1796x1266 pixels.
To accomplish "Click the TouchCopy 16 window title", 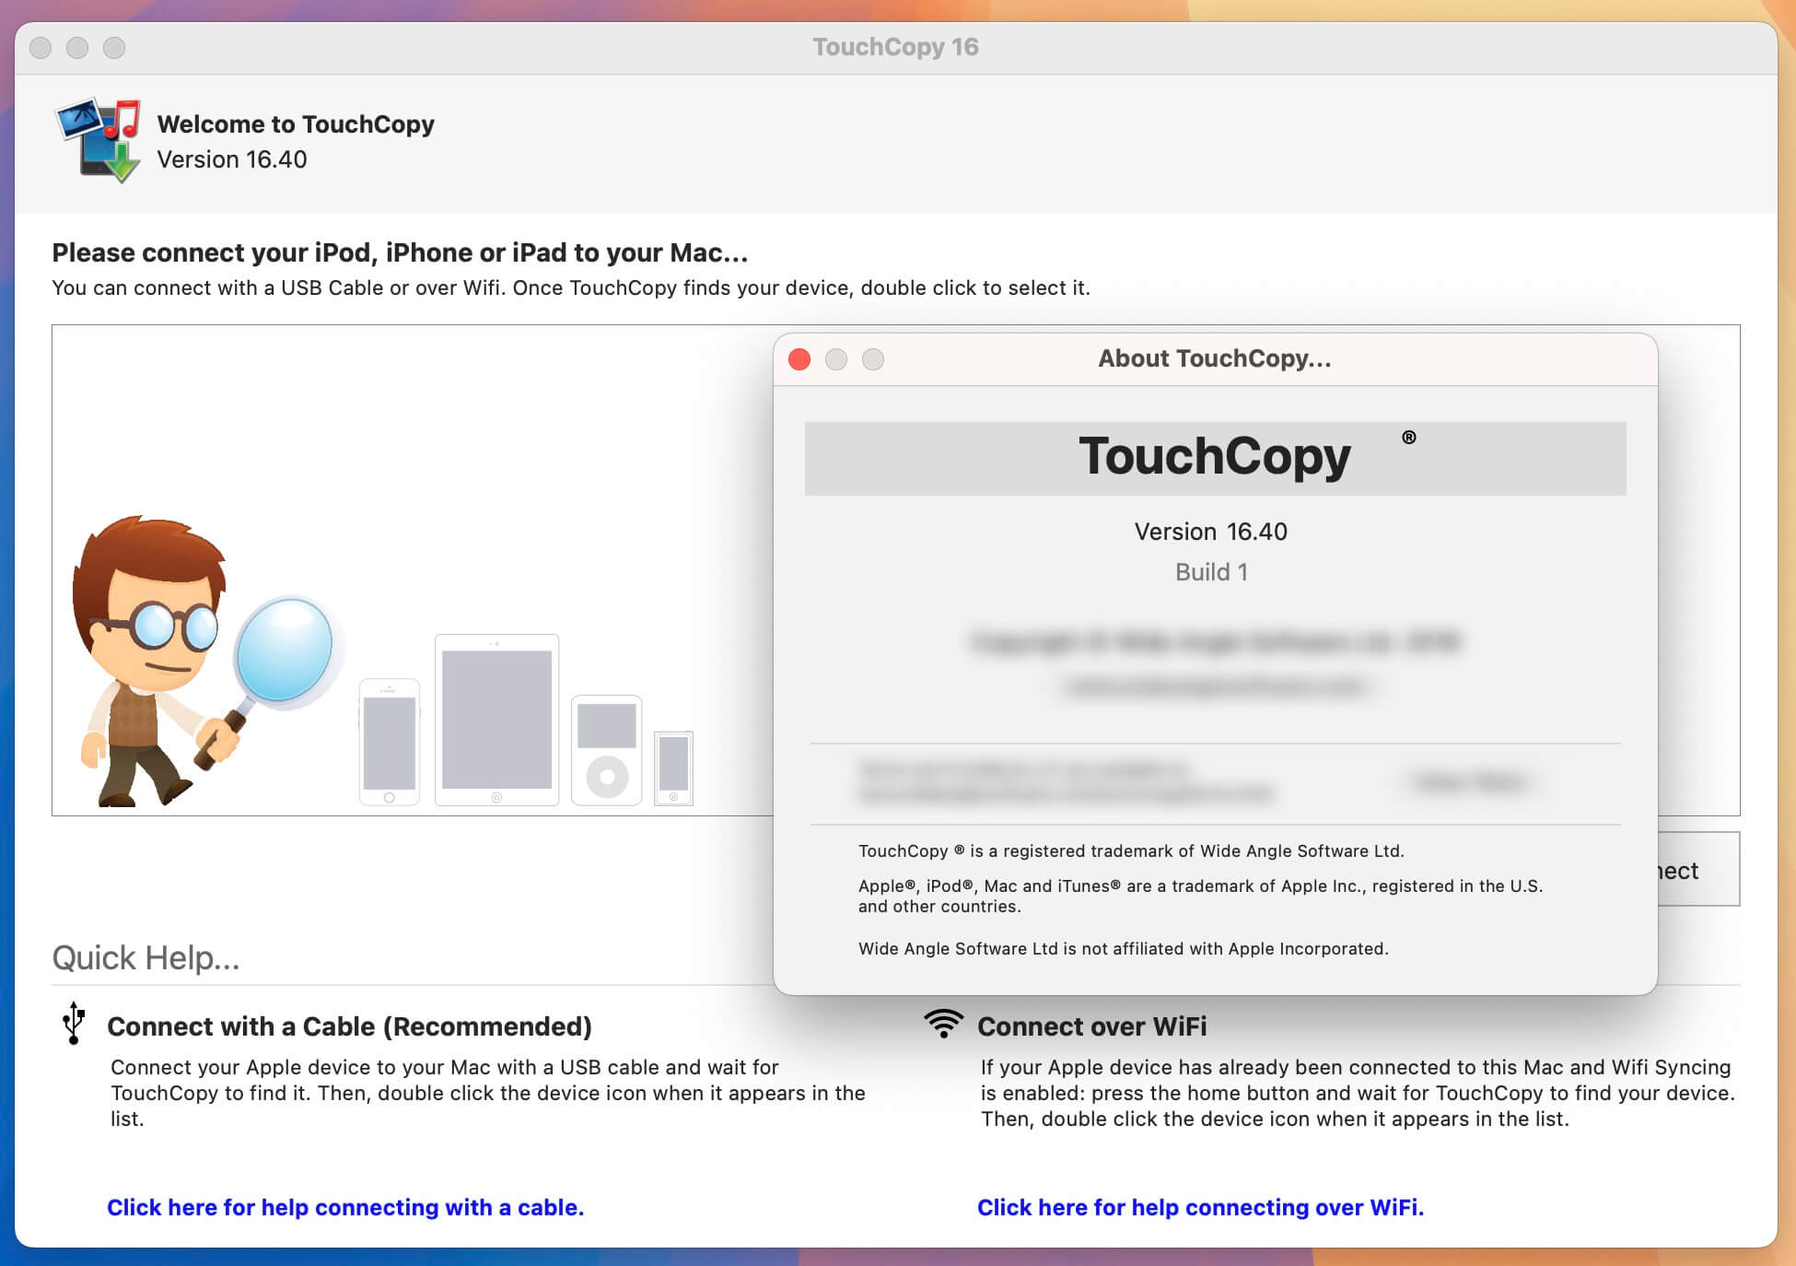I will pos(895,47).
